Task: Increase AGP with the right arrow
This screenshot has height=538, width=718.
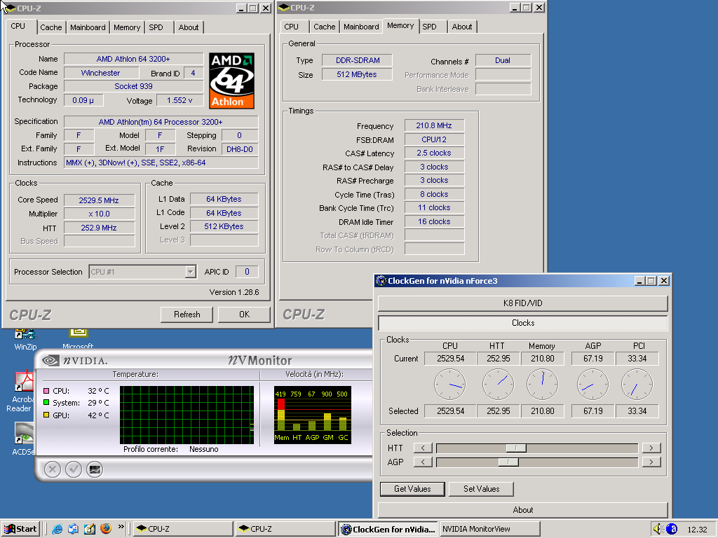Action: coord(651,462)
